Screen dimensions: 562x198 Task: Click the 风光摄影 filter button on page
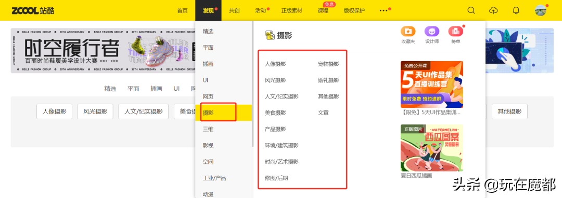pos(95,111)
